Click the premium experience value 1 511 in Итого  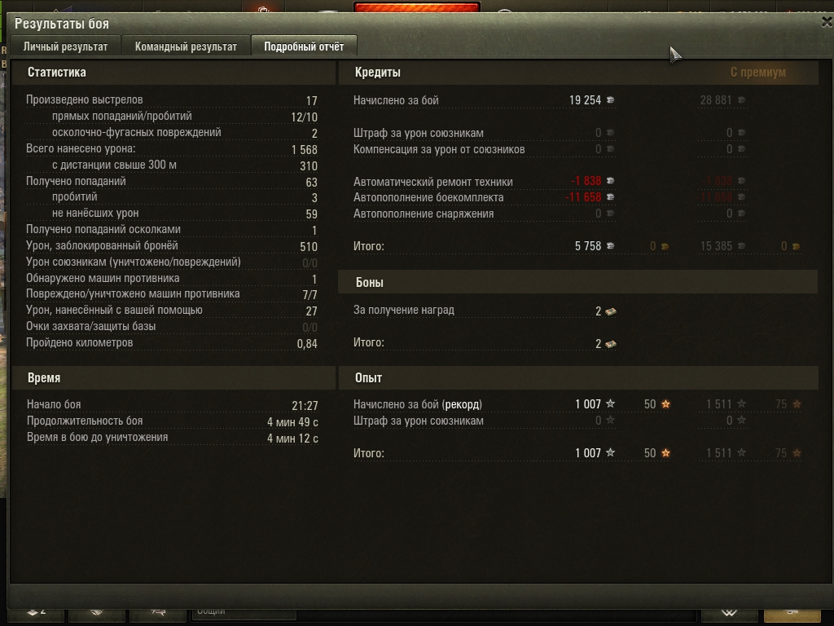click(x=719, y=453)
